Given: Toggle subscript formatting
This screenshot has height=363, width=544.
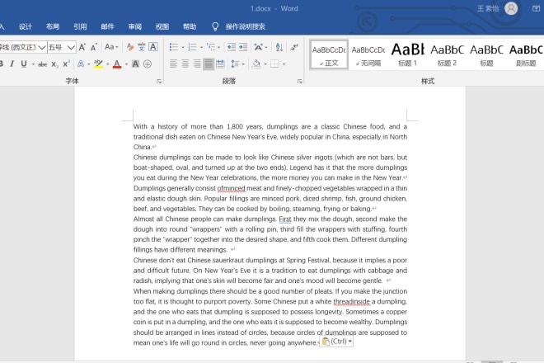Looking at the screenshot, I should pos(54,64).
